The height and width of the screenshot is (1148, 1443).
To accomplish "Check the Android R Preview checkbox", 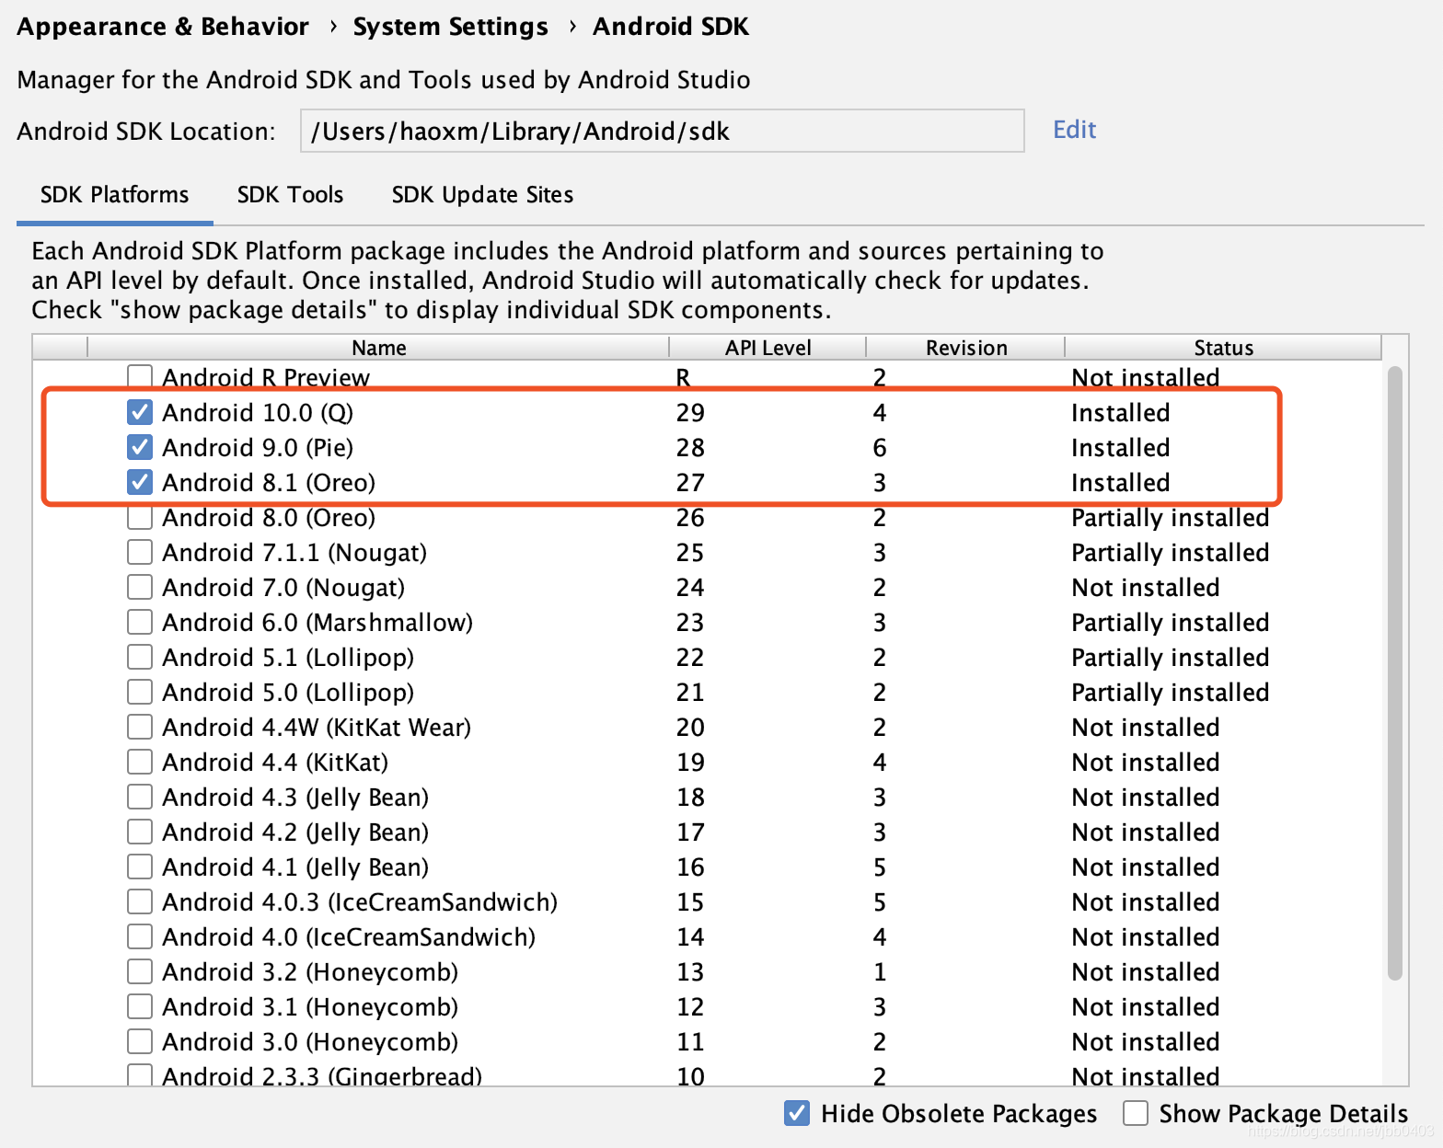I will tap(140, 376).
